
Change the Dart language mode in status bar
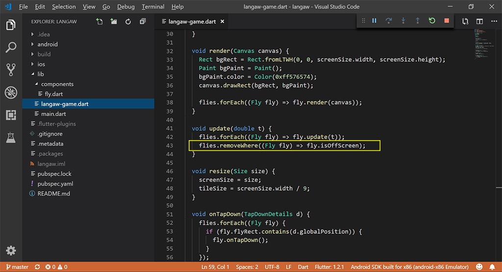tap(303, 267)
